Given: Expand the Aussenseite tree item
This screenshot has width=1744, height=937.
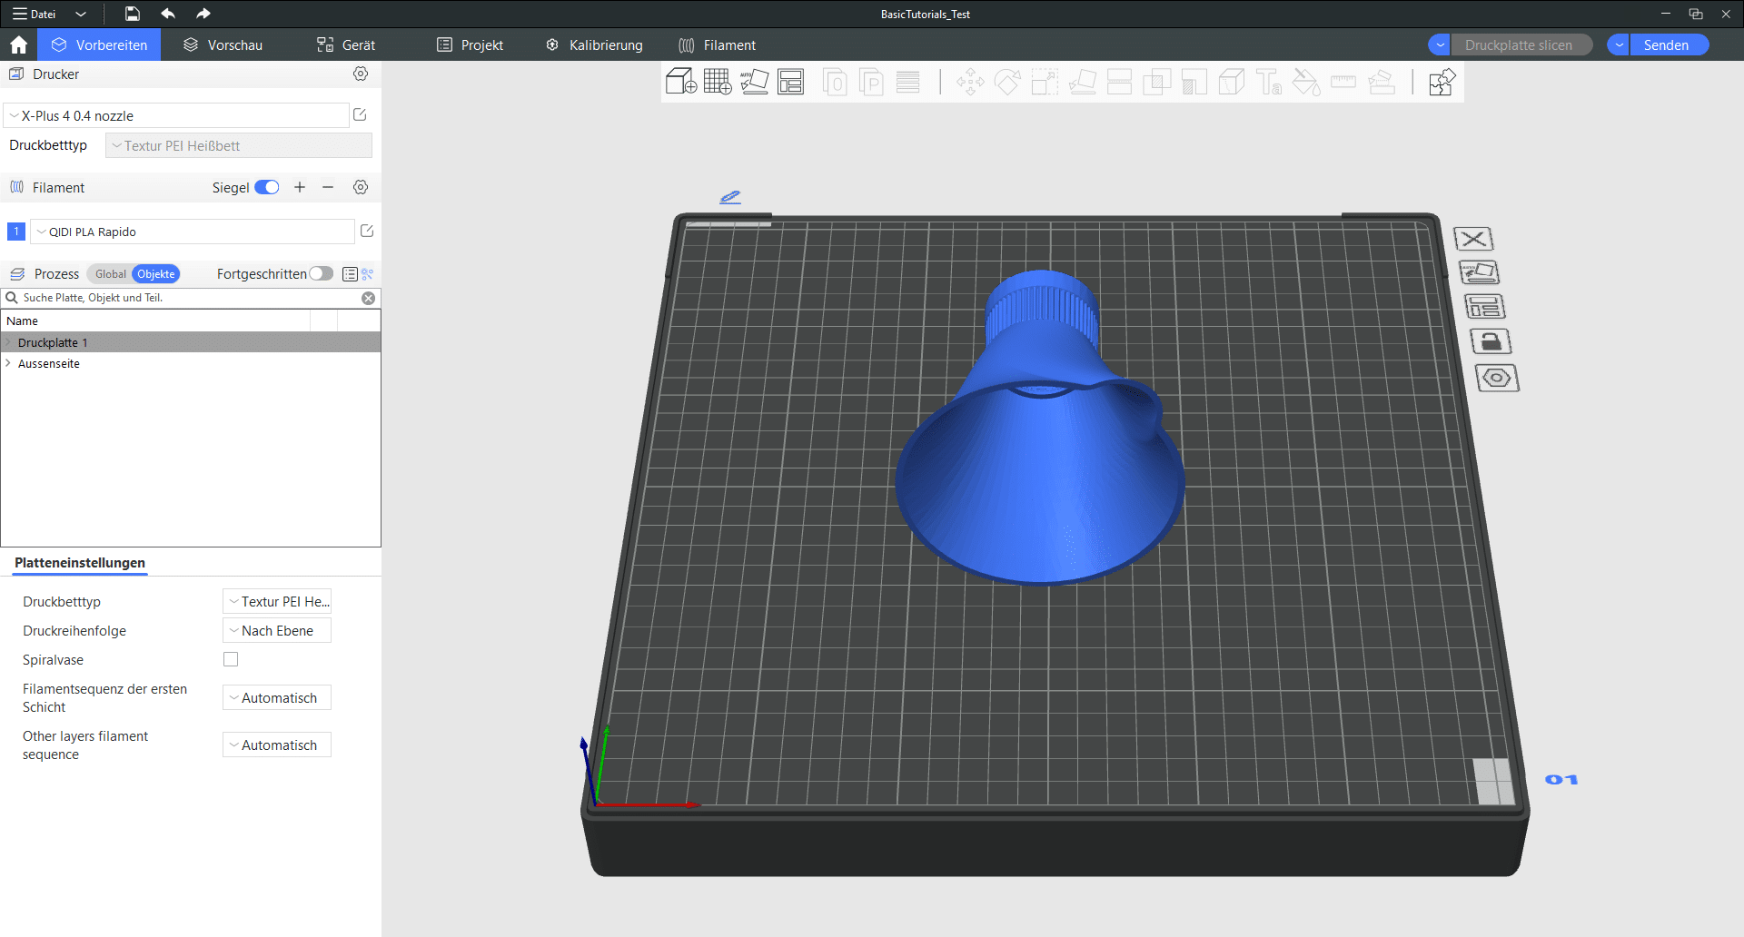Looking at the screenshot, I should coord(8,363).
